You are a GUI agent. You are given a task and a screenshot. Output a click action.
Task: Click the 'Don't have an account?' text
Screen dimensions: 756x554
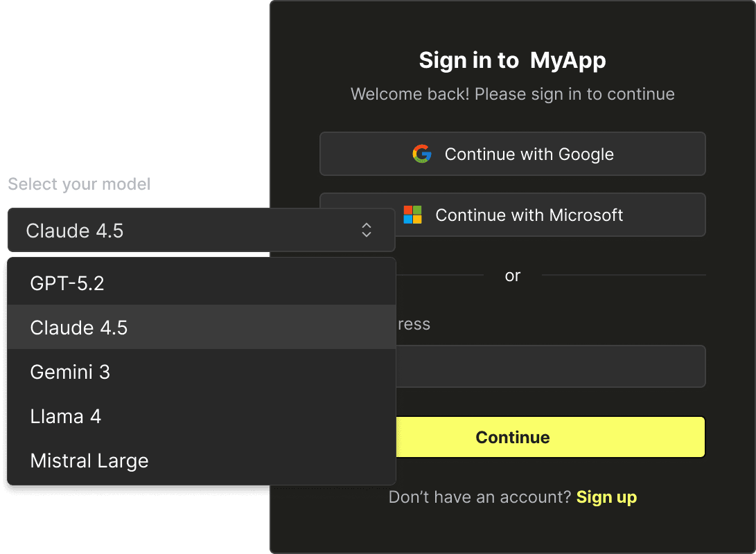click(480, 497)
